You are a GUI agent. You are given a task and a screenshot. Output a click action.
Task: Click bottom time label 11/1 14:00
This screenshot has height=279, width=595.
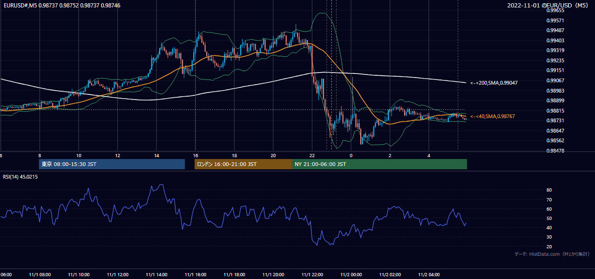(156, 275)
